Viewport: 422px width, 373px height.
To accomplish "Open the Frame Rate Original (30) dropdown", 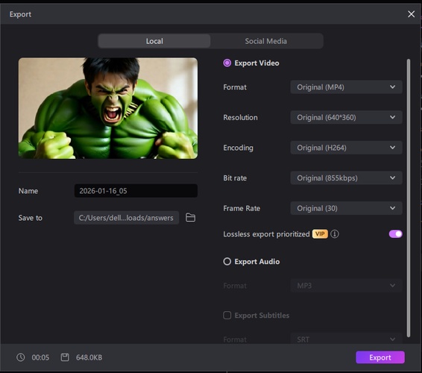I will click(x=346, y=208).
